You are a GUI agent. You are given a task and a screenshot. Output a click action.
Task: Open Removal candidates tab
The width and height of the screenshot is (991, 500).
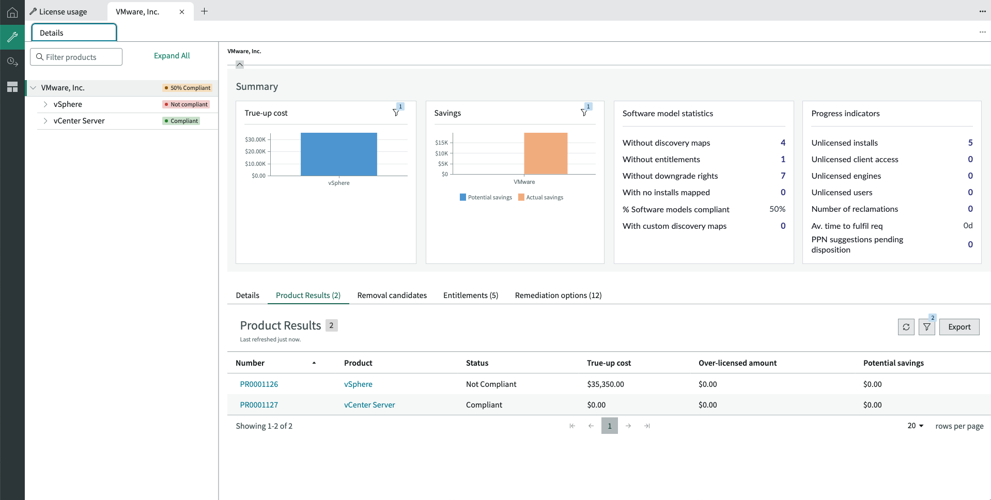pos(392,295)
